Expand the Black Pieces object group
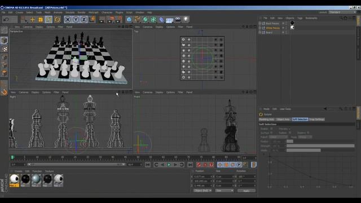361x203 pixels. point(260,23)
